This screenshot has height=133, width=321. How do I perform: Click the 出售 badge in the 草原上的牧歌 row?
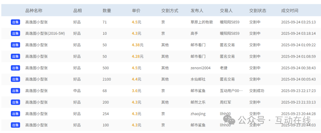click(x=15, y=22)
